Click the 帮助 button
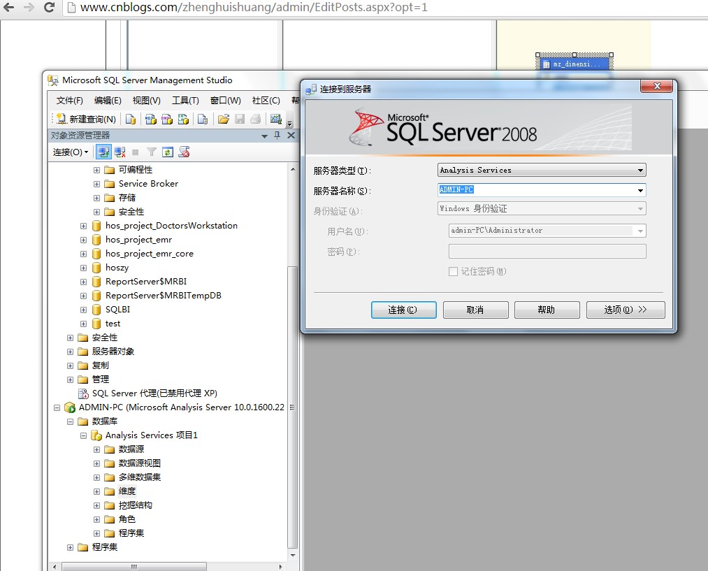Image resolution: width=708 pixels, height=571 pixels. pyautogui.click(x=547, y=310)
